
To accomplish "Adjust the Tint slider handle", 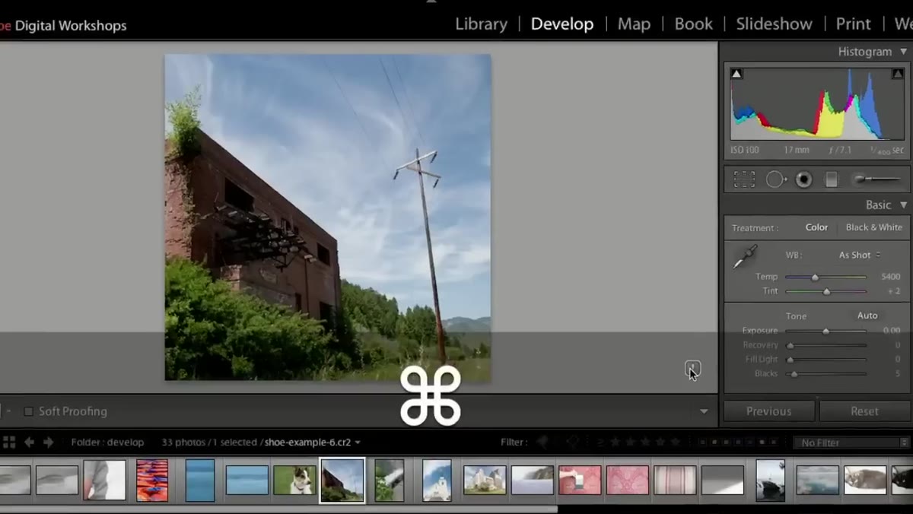I will click(x=827, y=291).
